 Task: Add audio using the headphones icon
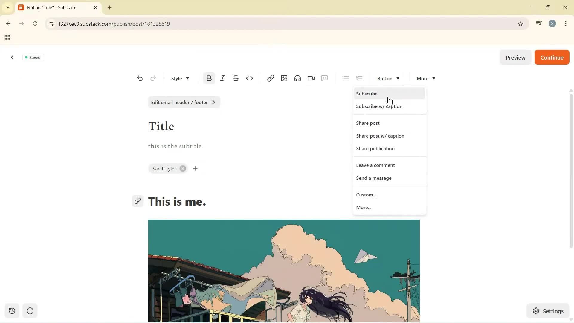pyautogui.click(x=297, y=78)
